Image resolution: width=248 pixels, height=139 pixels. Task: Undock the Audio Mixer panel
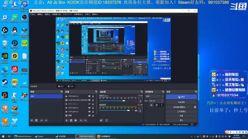click(x=142, y=92)
